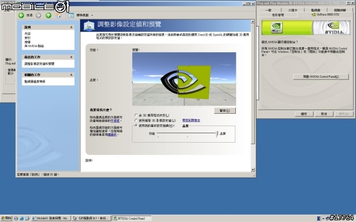The image size is (356, 222).
Task: Switch to 一般 tab in properties dialog
Action: (269, 10)
